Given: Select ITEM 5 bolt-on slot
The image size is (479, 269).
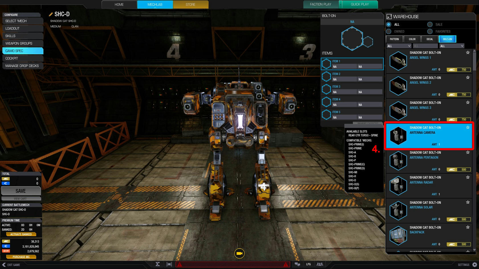Looking at the screenshot, I should pyautogui.click(x=352, y=115).
